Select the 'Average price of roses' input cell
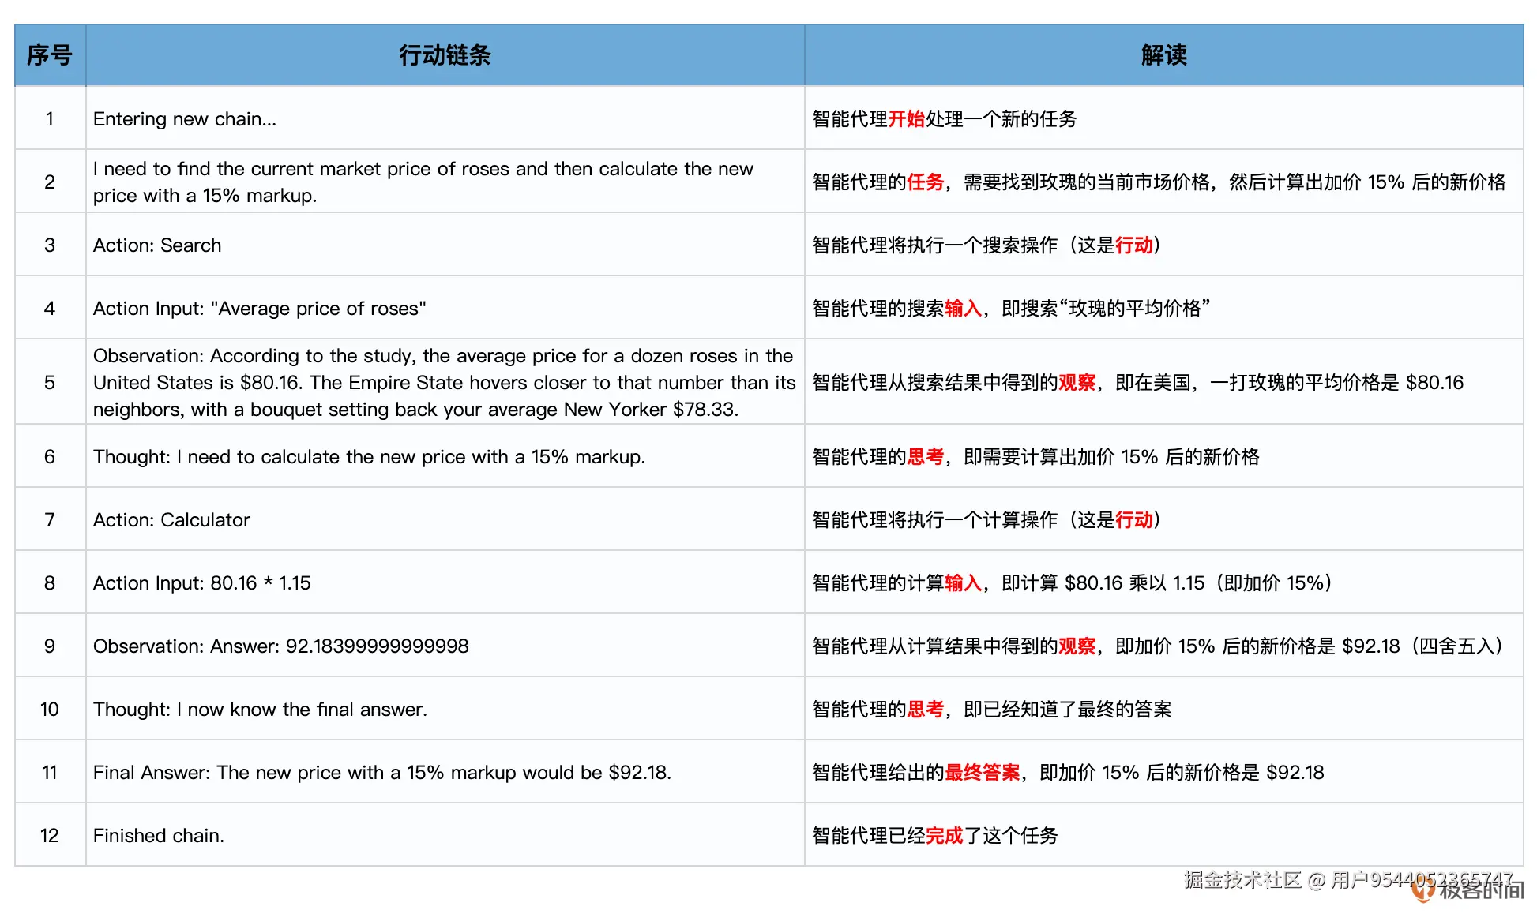This screenshot has width=1537, height=914. [259, 309]
